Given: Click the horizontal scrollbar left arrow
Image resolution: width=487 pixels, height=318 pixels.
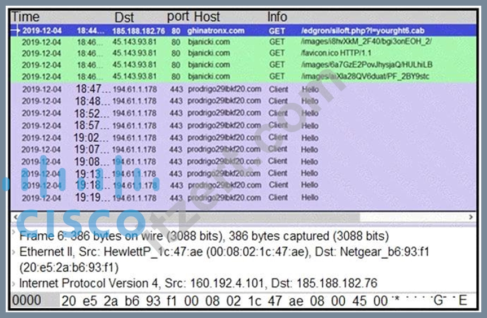Looking at the screenshot, I should click(15, 217).
